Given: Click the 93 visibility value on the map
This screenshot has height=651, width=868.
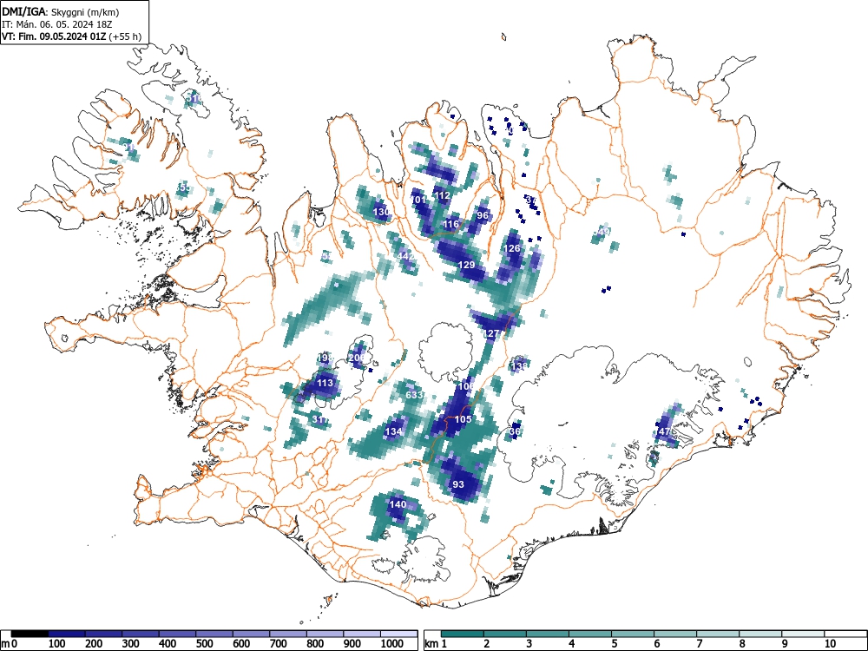Looking at the screenshot, I should click(458, 484).
